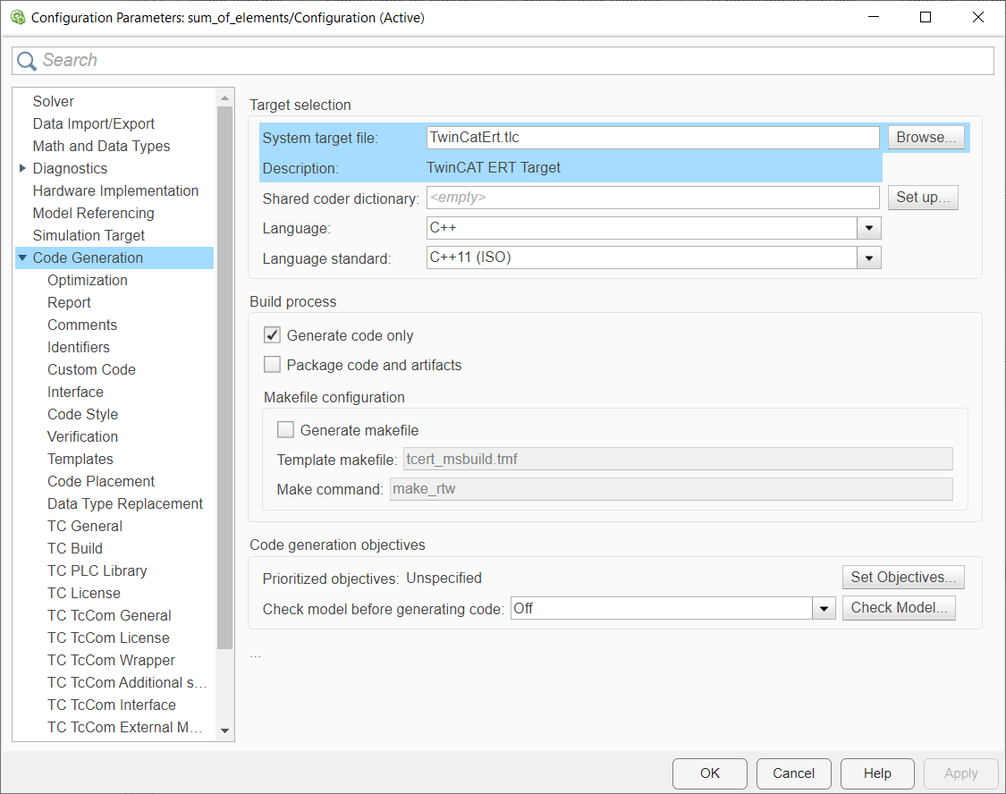Viewport: 1006px width, 794px height.
Task: Select TC General pane
Action: pos(85,526)
